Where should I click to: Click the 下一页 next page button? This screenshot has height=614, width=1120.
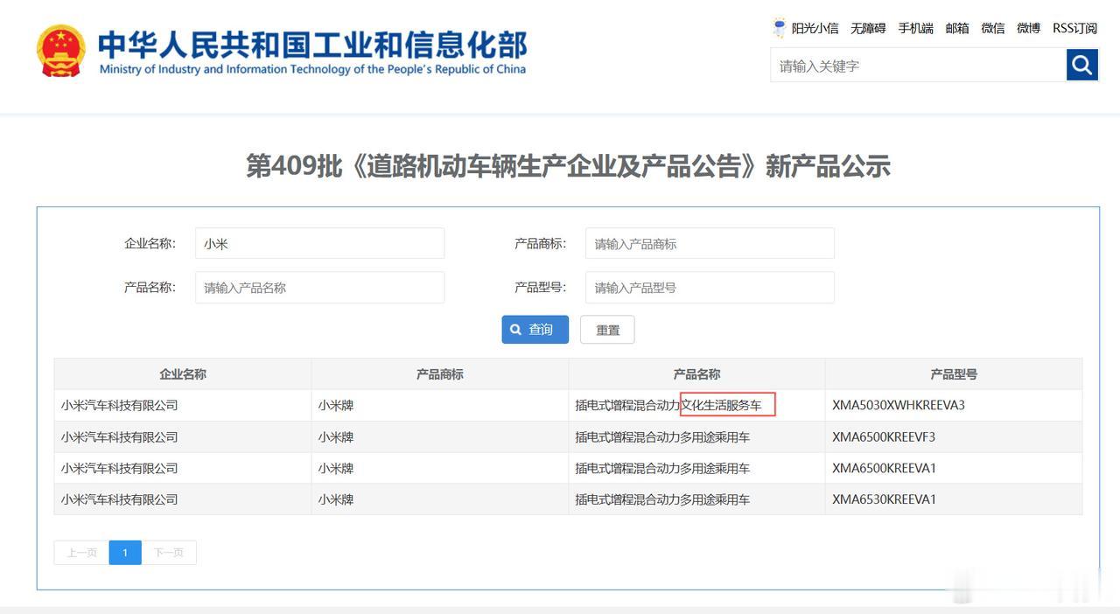(169, 553)
